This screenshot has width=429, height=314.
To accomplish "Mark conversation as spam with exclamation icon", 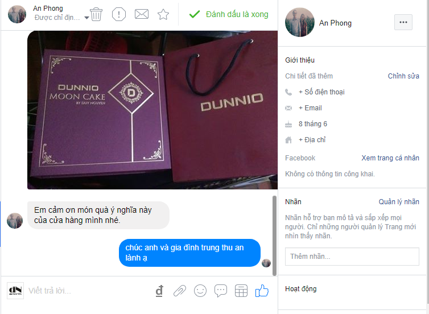I will point(119,14).
